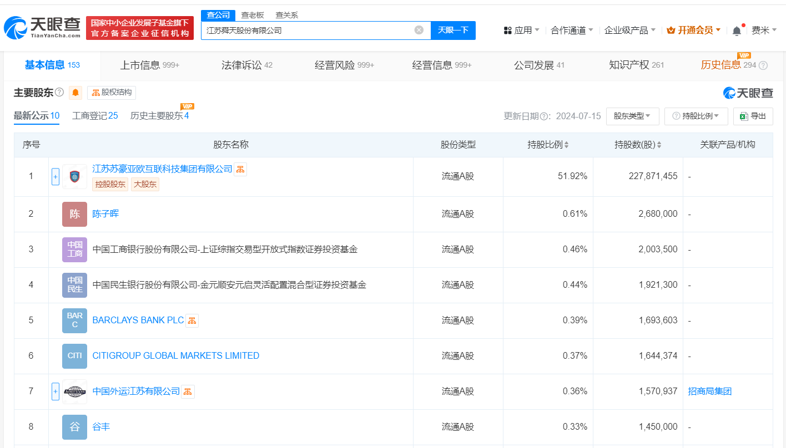Click the help icon beside 更新日期
Viewport: 786px width, 448px height.
point(544,116)
